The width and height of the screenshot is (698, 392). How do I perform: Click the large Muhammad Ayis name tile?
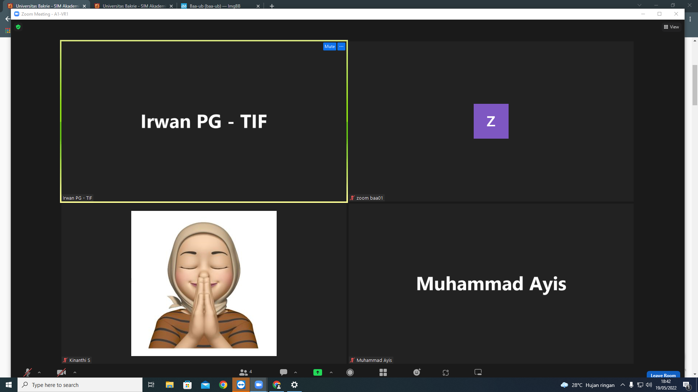(x=491, y=283)
